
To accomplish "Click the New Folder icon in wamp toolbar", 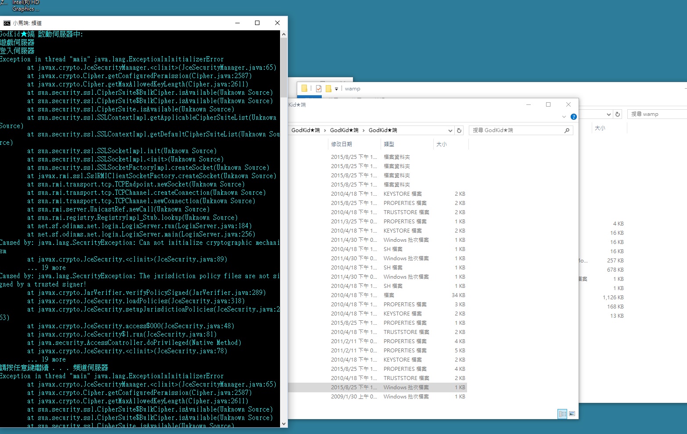I will [x=328, y=88].
